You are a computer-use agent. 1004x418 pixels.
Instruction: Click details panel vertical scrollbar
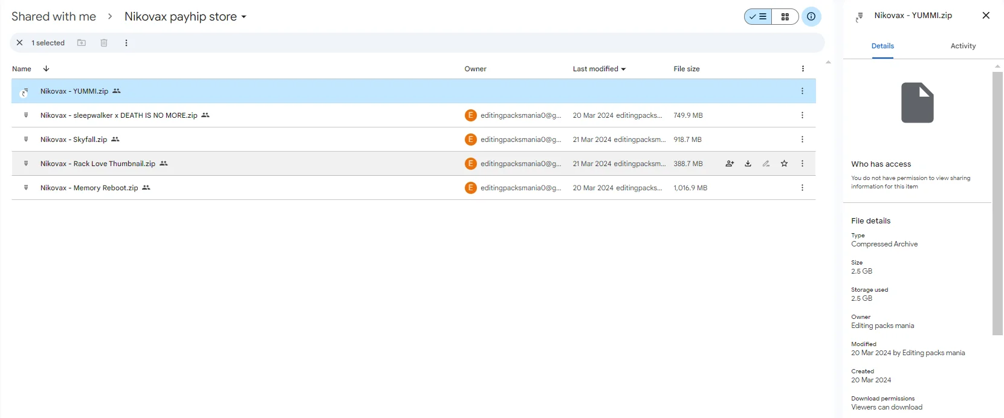coord(997,203)
